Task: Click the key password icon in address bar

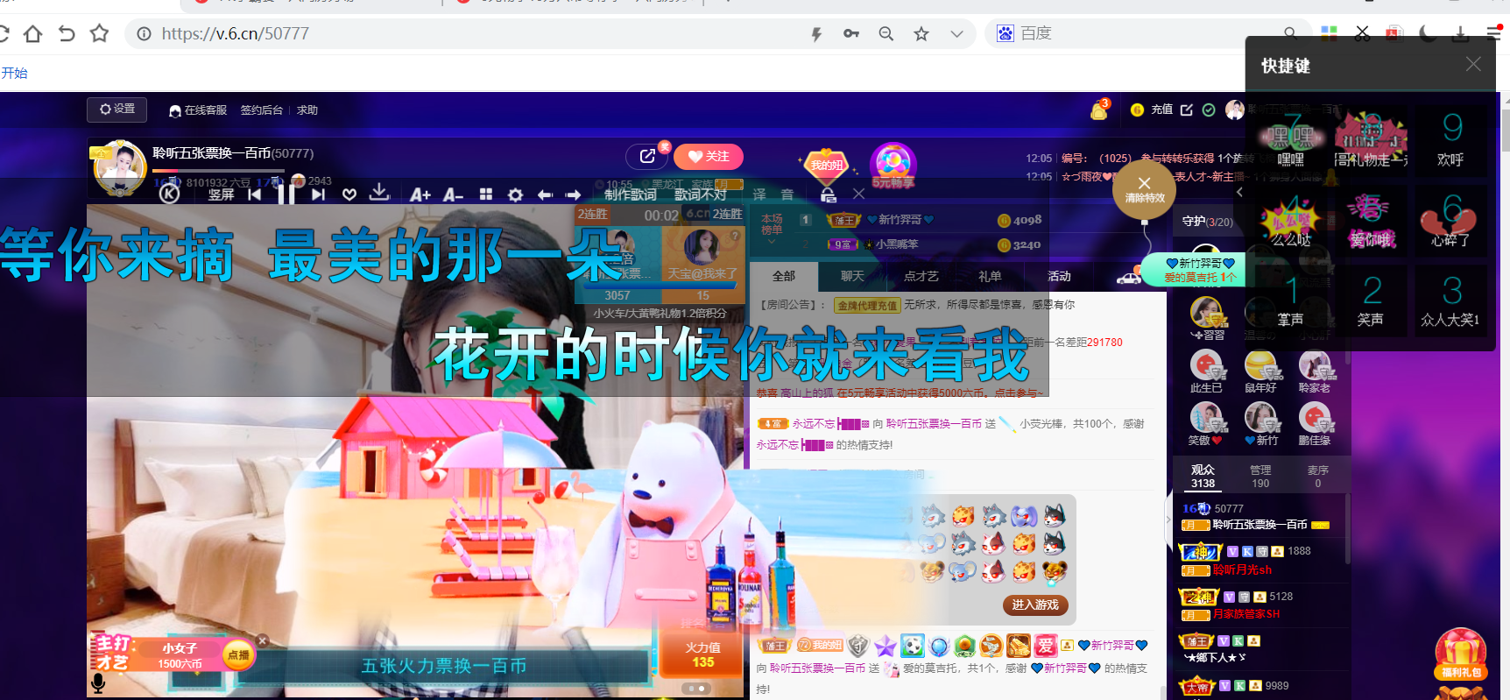Action: (x=850, y=33)
